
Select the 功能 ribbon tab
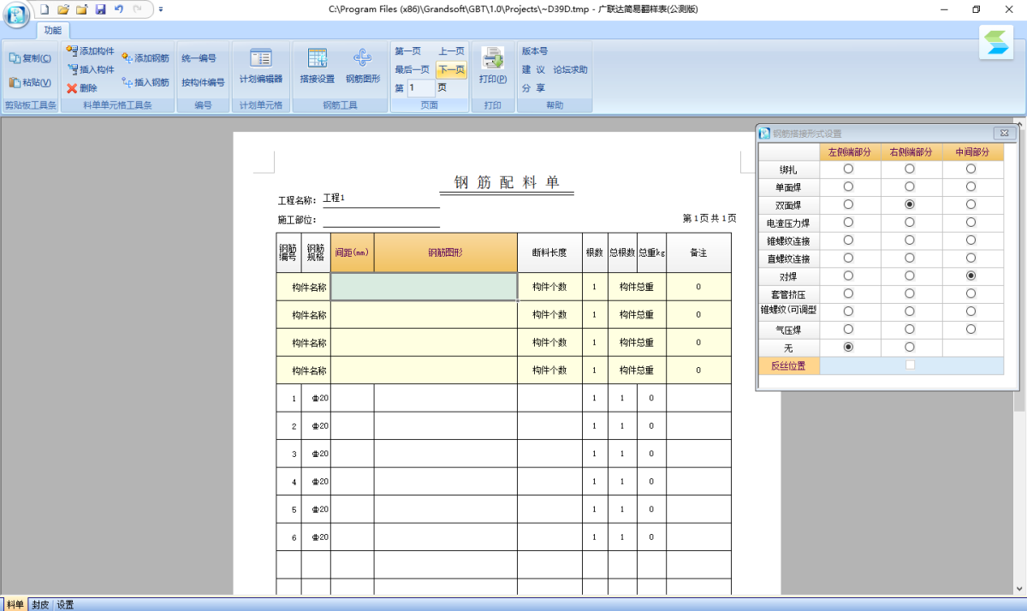click(x=52, y=29)
